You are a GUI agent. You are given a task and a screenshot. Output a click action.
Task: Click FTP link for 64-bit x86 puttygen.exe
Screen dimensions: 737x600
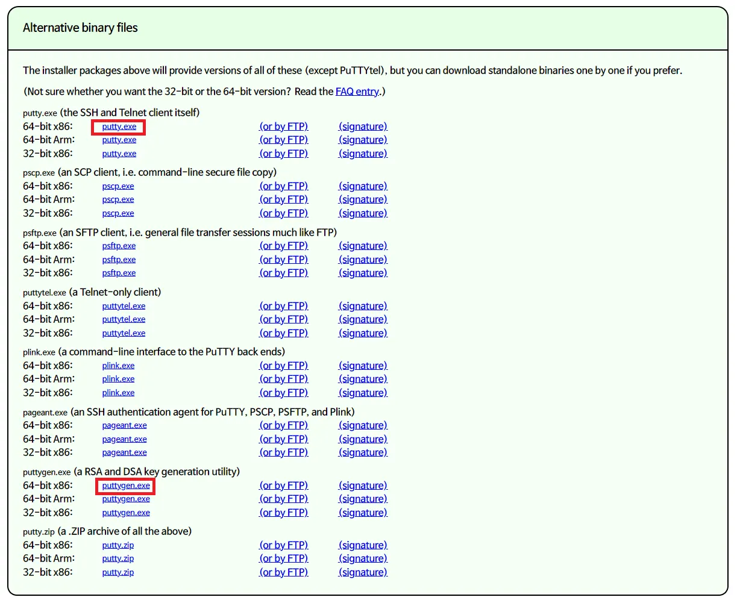(284, 486)
